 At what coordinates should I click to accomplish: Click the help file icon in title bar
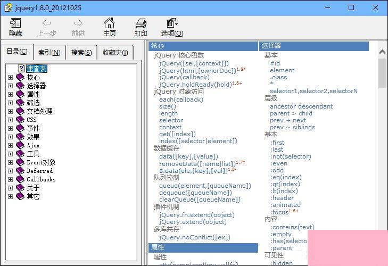click(x=8, y=7)
